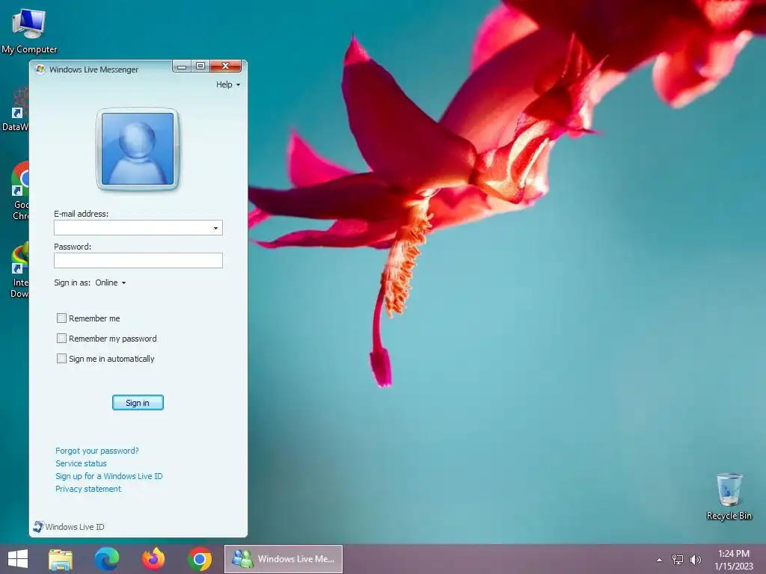Minimize the Windows Live Messenger window
Image resolution: width=766 pixels, height=574 pixels.
coord(182,67)
